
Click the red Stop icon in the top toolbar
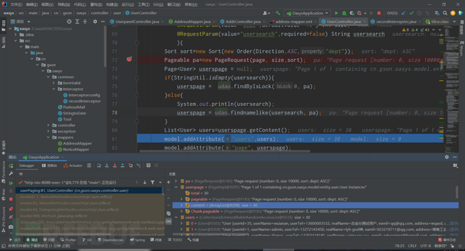(379, 13)
